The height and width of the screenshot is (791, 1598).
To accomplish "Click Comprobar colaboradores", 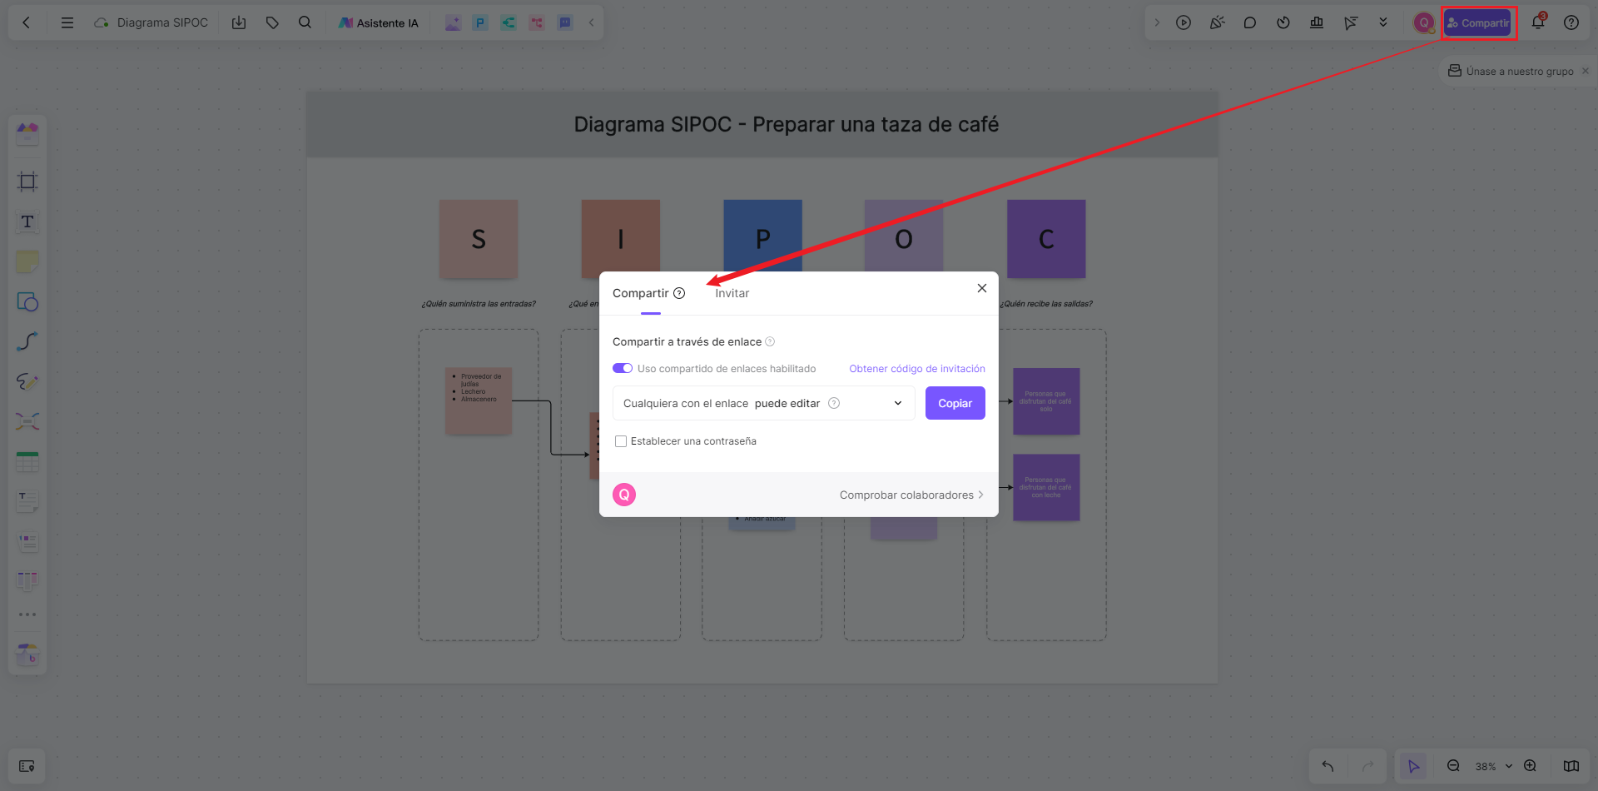I will (911, 495).
